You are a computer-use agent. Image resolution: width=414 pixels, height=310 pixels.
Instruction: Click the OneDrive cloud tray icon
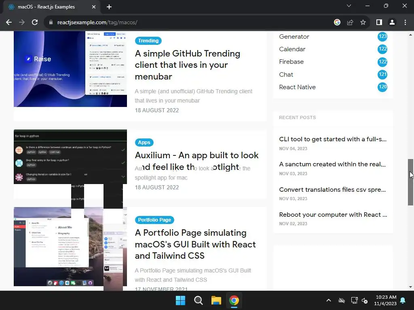tap(342, 300)
